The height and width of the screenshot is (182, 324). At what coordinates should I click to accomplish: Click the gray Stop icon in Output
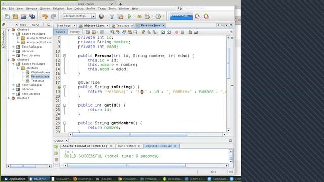point(56,160)
